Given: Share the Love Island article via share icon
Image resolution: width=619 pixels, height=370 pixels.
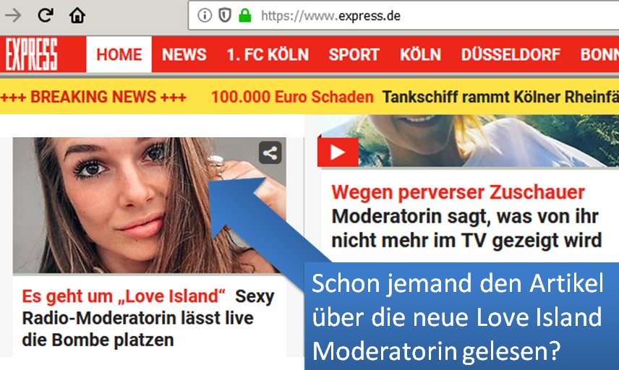Looking at the screenshot, I should (x=270, y=152).
